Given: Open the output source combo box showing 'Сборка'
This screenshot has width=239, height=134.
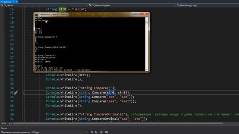Looking at the screenshot, I should coord(58,132).
